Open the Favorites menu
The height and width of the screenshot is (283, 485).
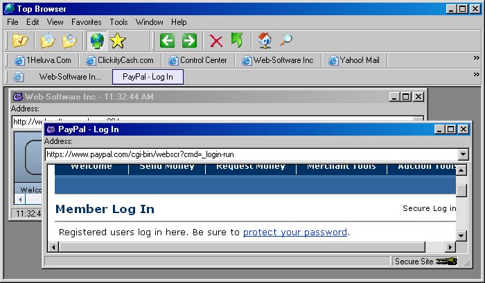(x=87, y=22)
